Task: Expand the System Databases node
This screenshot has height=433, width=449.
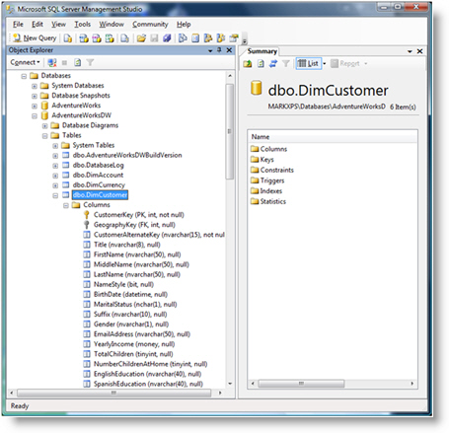Action: (x=35, y=86)
